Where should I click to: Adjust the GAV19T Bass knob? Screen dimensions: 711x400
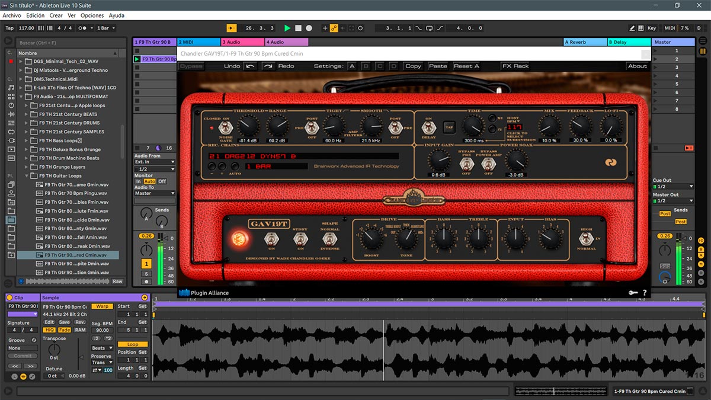click(444, 238)
